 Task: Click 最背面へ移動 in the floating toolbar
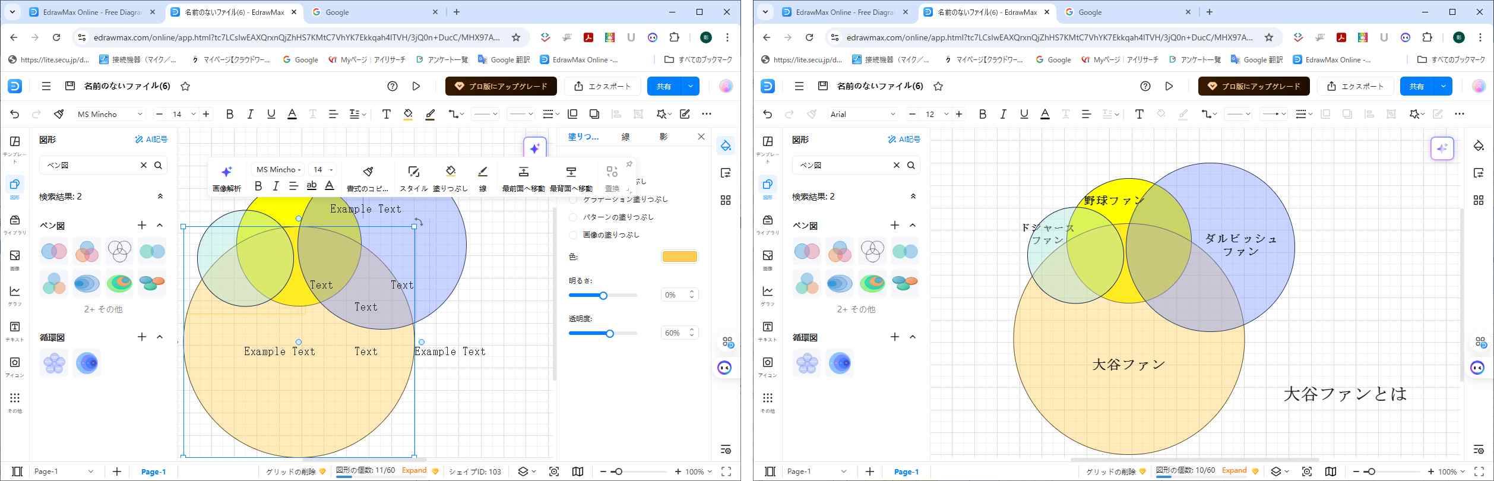click(571, 179)
